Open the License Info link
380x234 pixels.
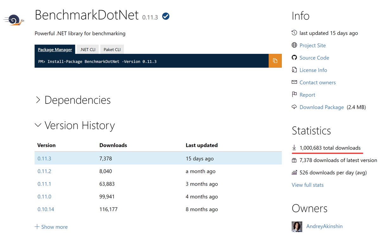(313, 70)
